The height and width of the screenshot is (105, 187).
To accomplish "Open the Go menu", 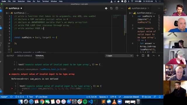I will pos(34,1).
